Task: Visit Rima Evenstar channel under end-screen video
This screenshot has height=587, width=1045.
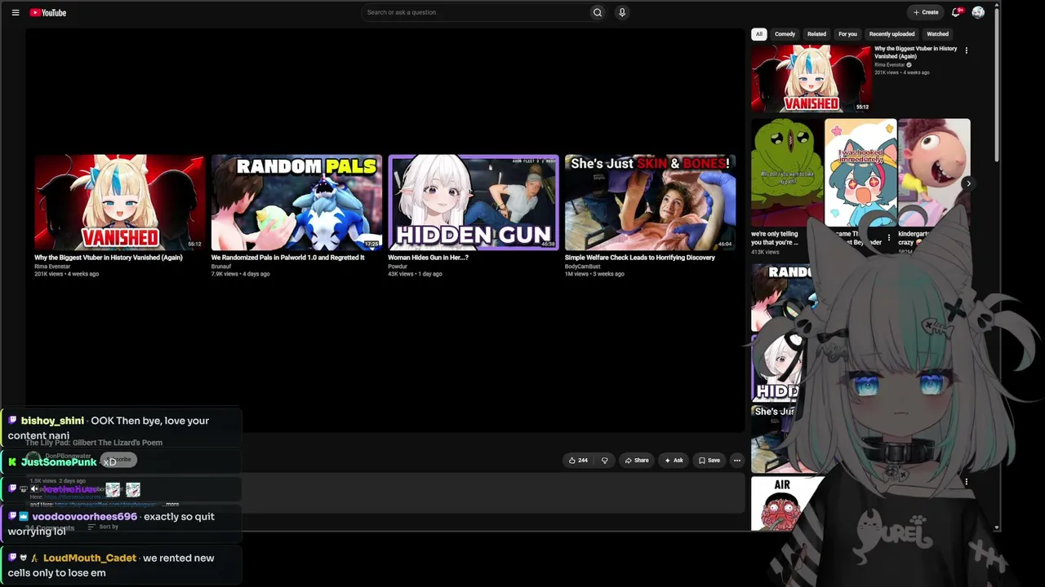Action: pos(52,267)
